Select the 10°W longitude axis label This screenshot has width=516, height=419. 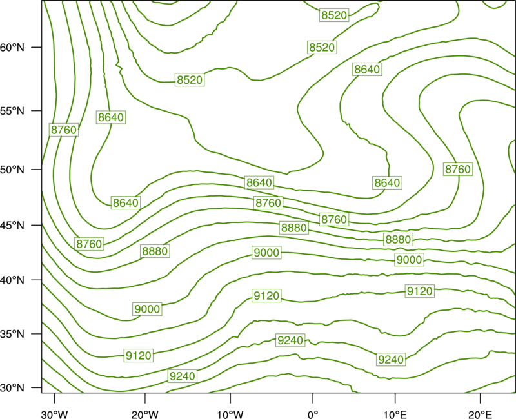click(x=230, y=414)
